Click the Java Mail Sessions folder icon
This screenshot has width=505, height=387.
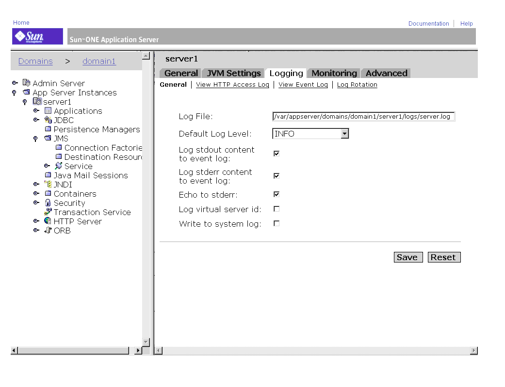[48, 175]
